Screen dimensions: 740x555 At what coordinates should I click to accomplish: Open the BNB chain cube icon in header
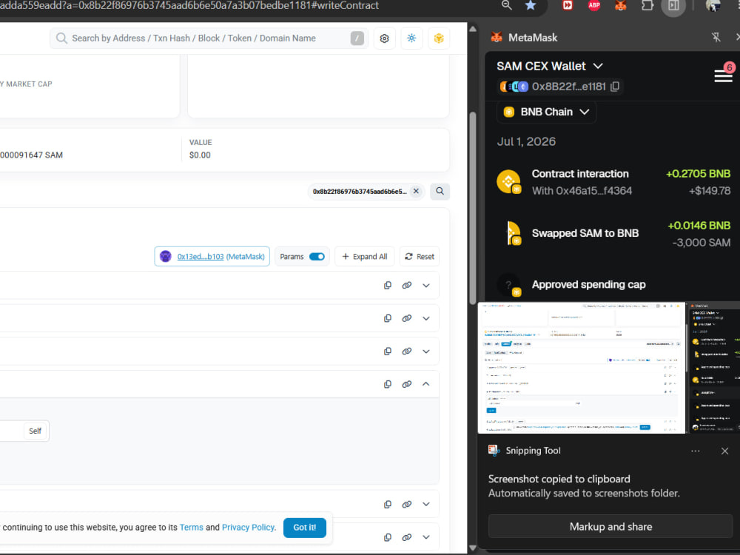pyautogui.click(x=439, y=38)
